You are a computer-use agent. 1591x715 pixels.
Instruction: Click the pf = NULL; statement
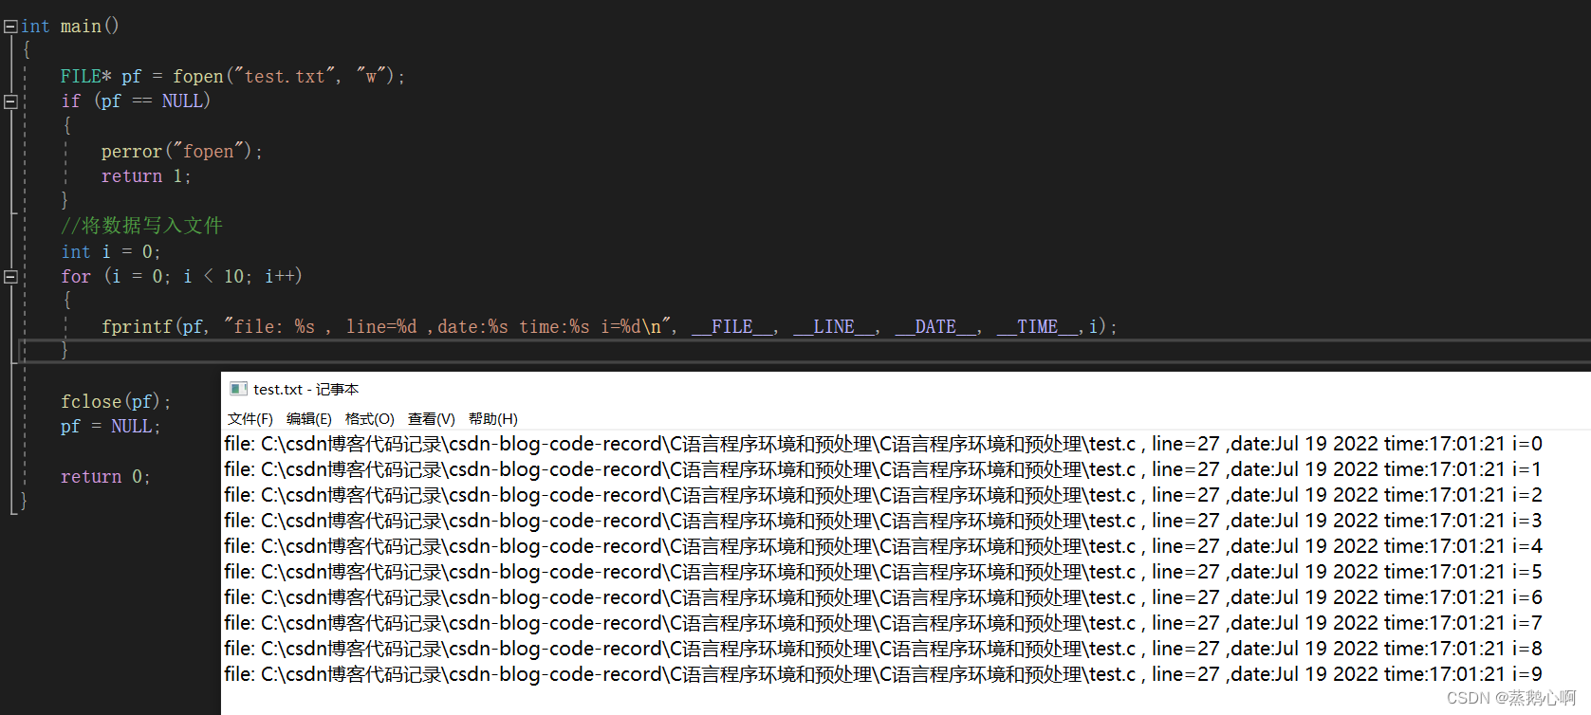point(111,427)
